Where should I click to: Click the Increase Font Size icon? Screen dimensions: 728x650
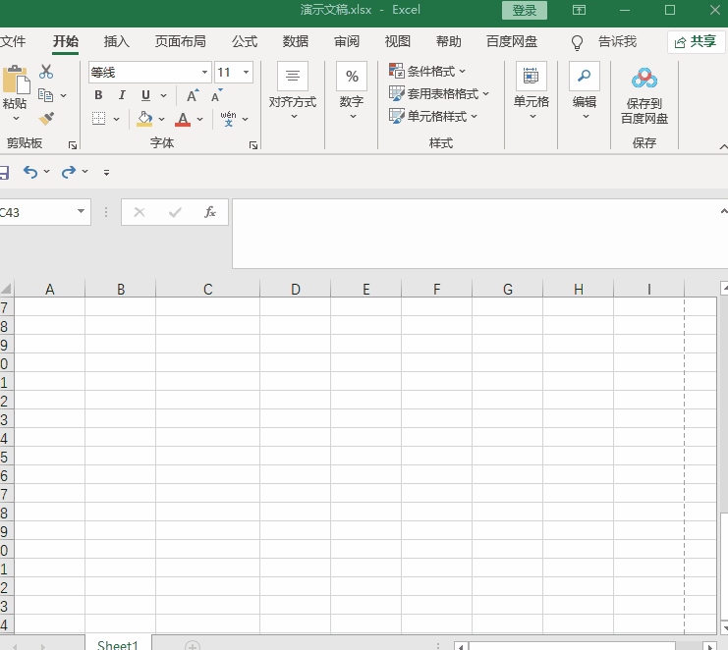(x=193, y=95)
